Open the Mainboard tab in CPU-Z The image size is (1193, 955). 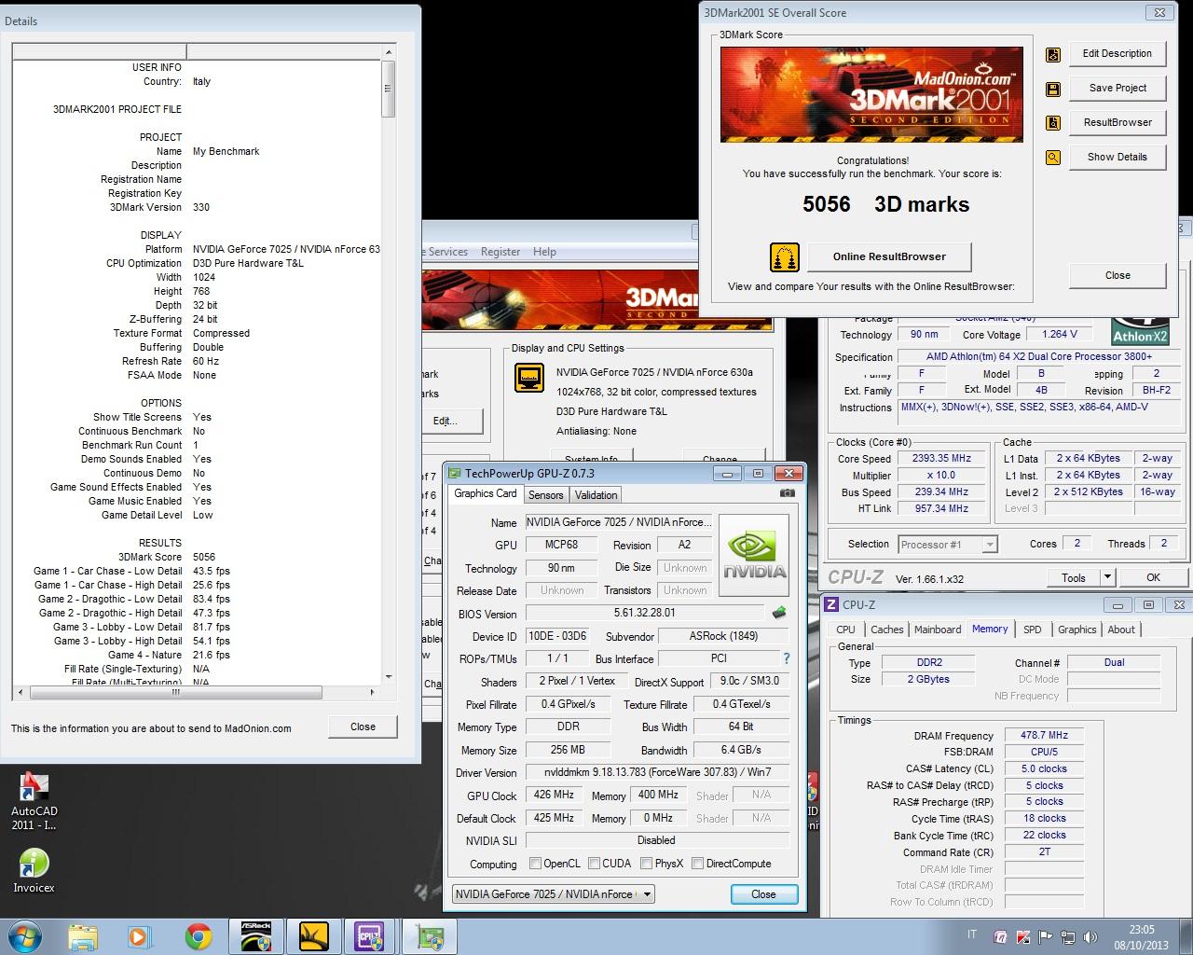tap(938, 630)
